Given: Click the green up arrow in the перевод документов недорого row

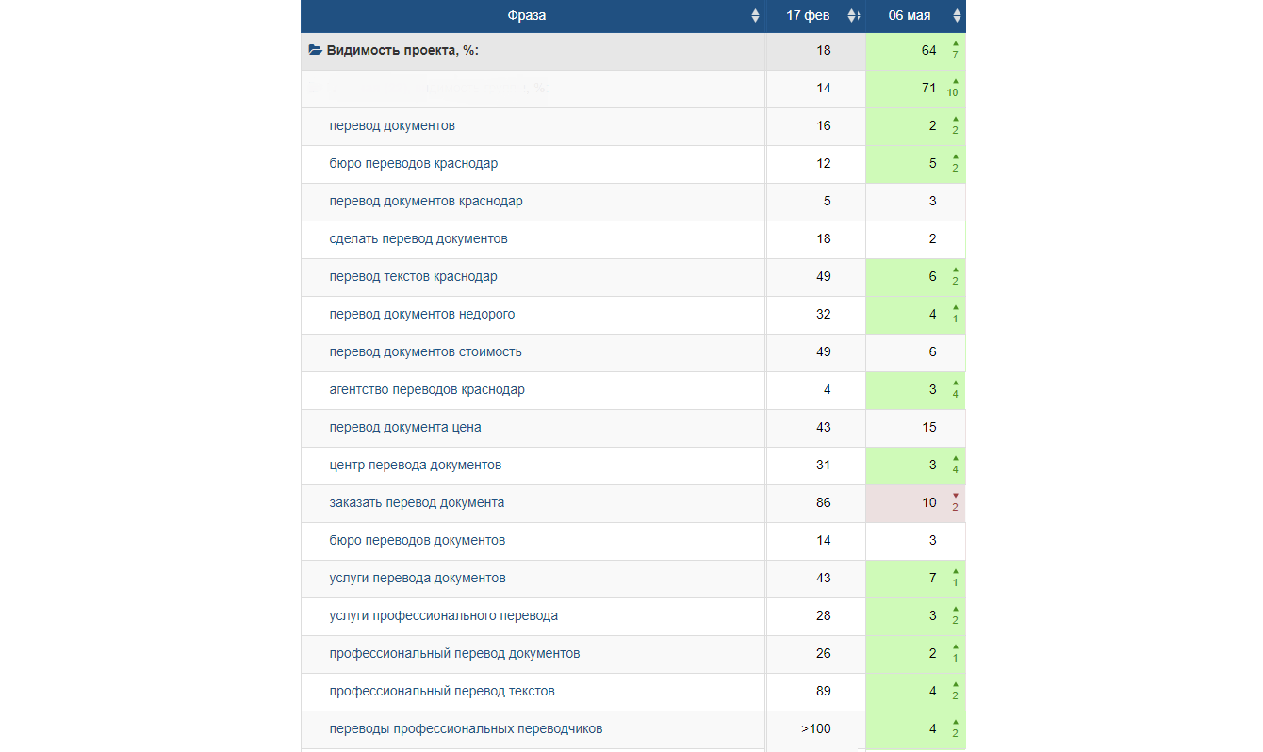Looking at the screenshot, I should coord(955,308).
